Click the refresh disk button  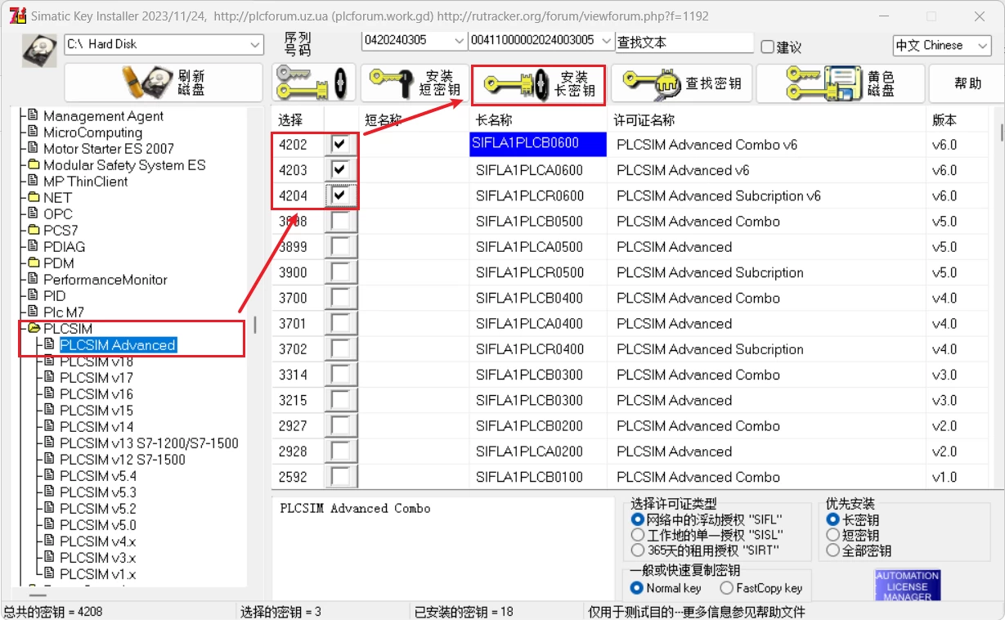coord(164,83)
